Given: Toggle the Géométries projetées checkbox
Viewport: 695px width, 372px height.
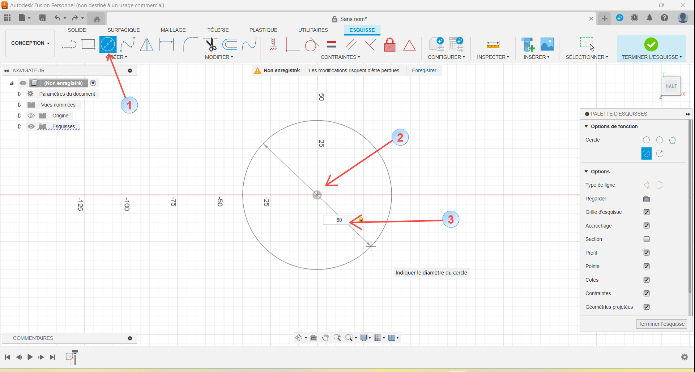Looking at the screenshot, I should [647, 307].
